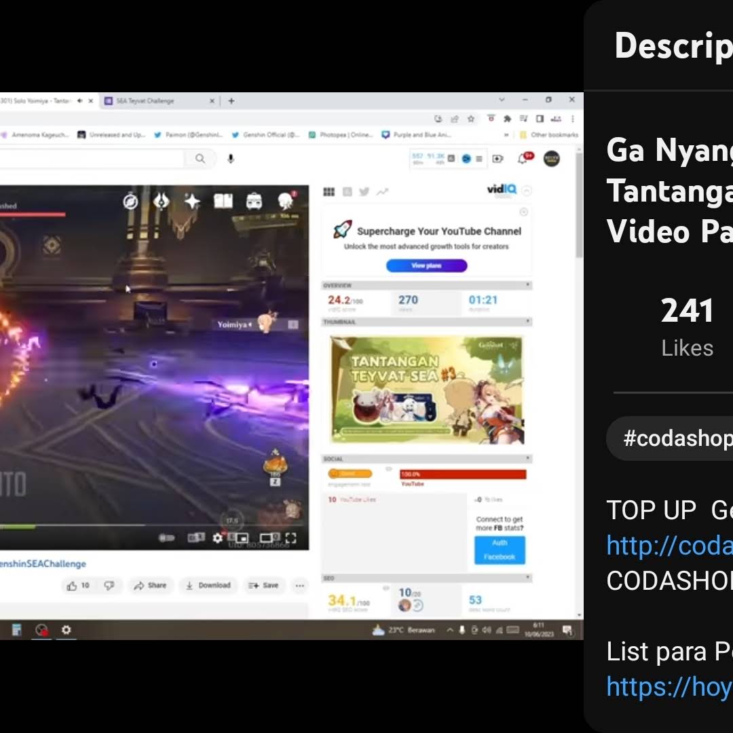This screenshot has height=733, width=733.
Task: Switch to SEA Teyvat Challenge tab
Action: pos(156,100)
